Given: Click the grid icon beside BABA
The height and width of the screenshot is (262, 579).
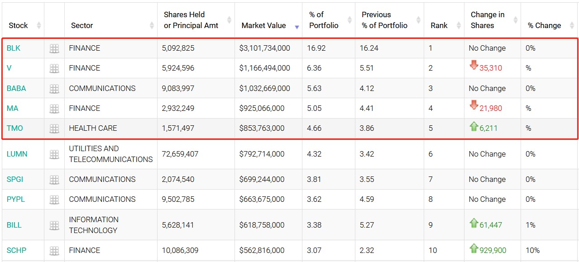Looking at the screenshot, I should tap(54, 89).
